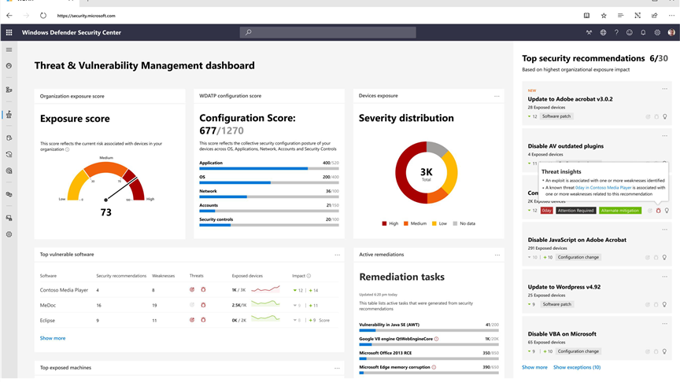Open Disable AV outdated plugins recommendation
The image size is (680, 382).
click(x=566, y=146)
